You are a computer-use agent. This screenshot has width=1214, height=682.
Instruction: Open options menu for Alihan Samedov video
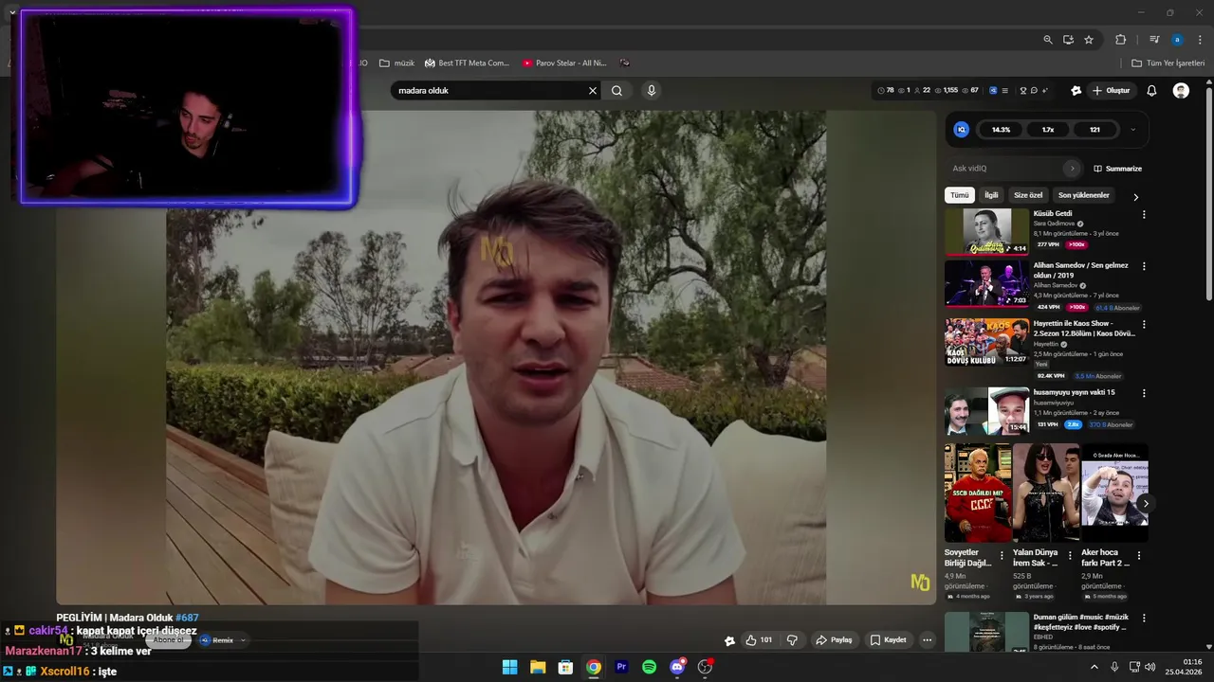click(x=1144, y=267)
